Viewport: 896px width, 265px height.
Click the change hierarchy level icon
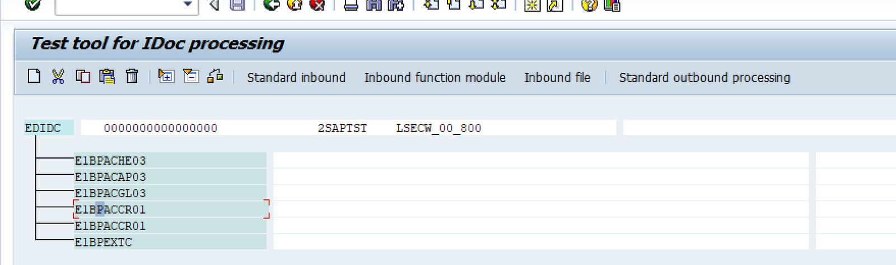point(216,76)
